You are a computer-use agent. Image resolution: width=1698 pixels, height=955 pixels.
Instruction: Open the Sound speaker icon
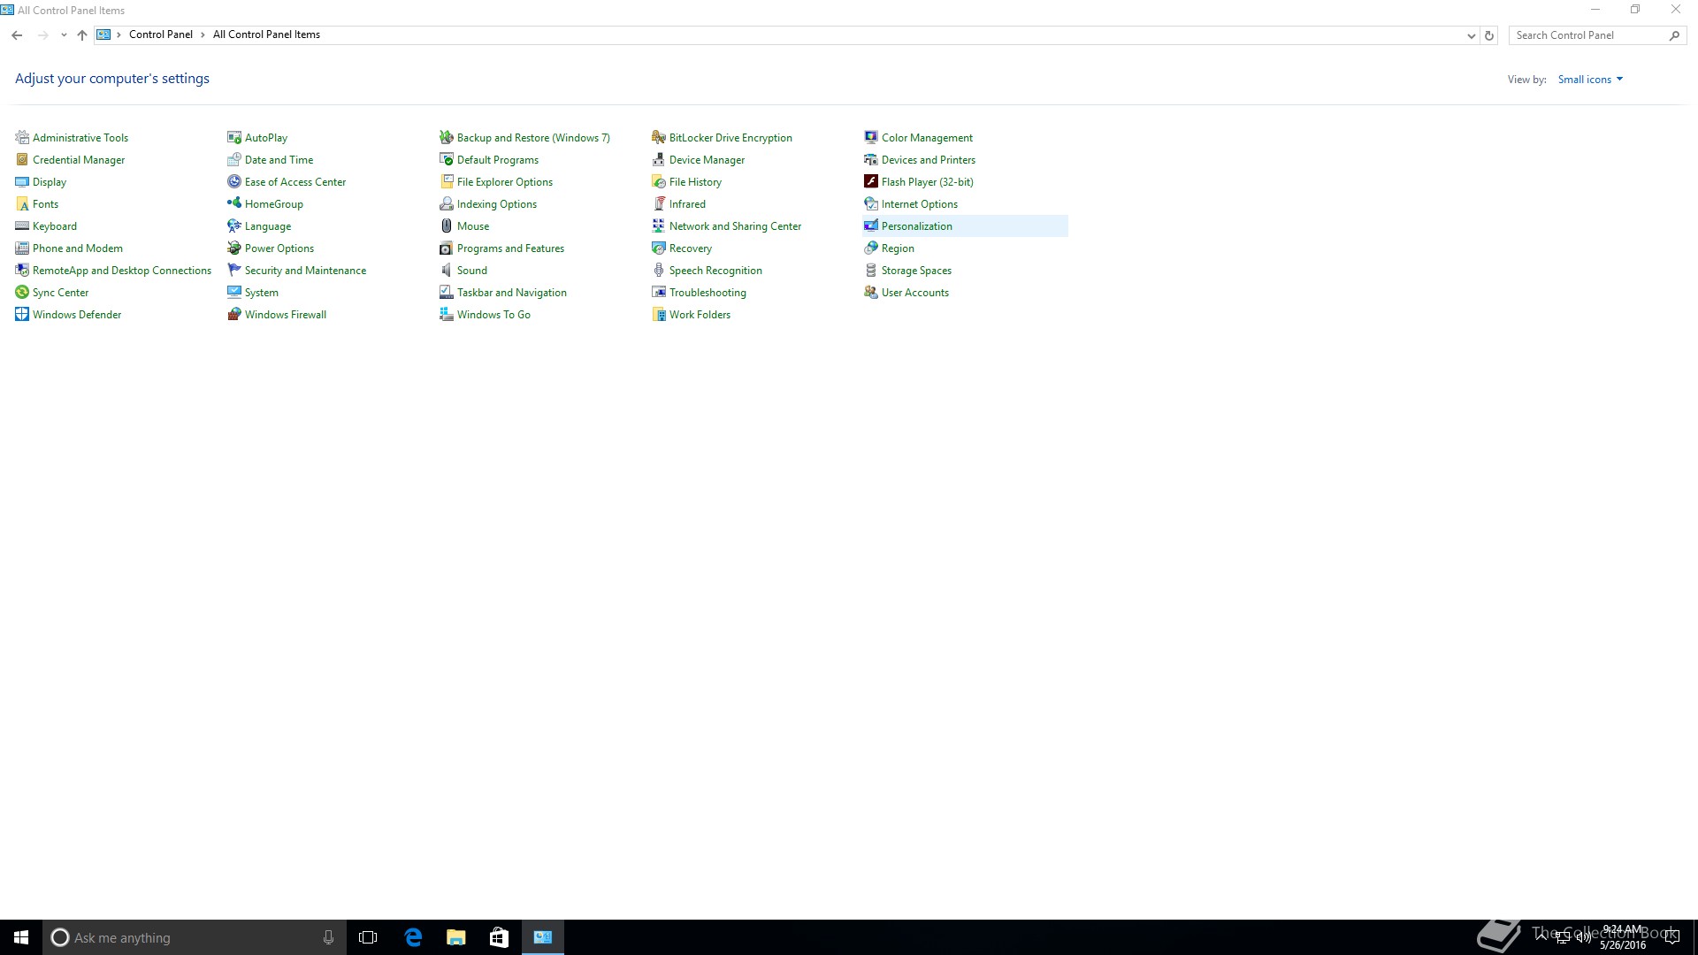(x=447, y=270)
